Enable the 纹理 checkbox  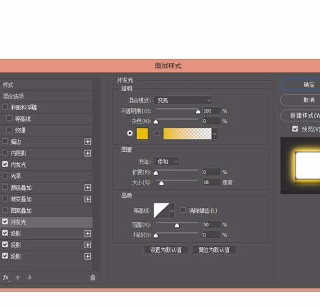pos(10,129)
